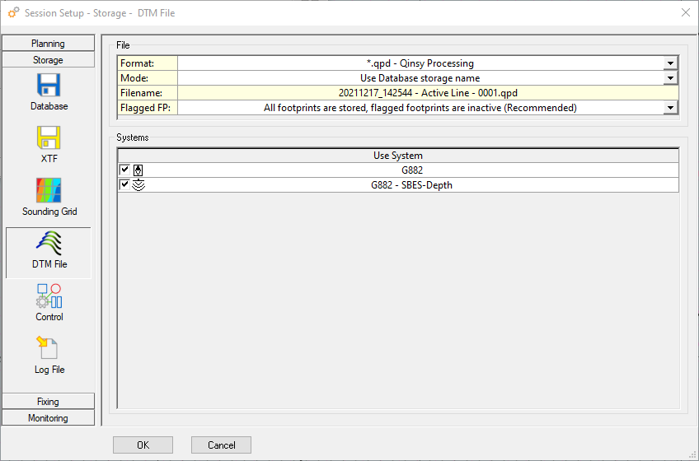The height and width of the screenshot is (461, 699).
Task: Click the 'Mode:' label cell
Action: pos(148,78)
